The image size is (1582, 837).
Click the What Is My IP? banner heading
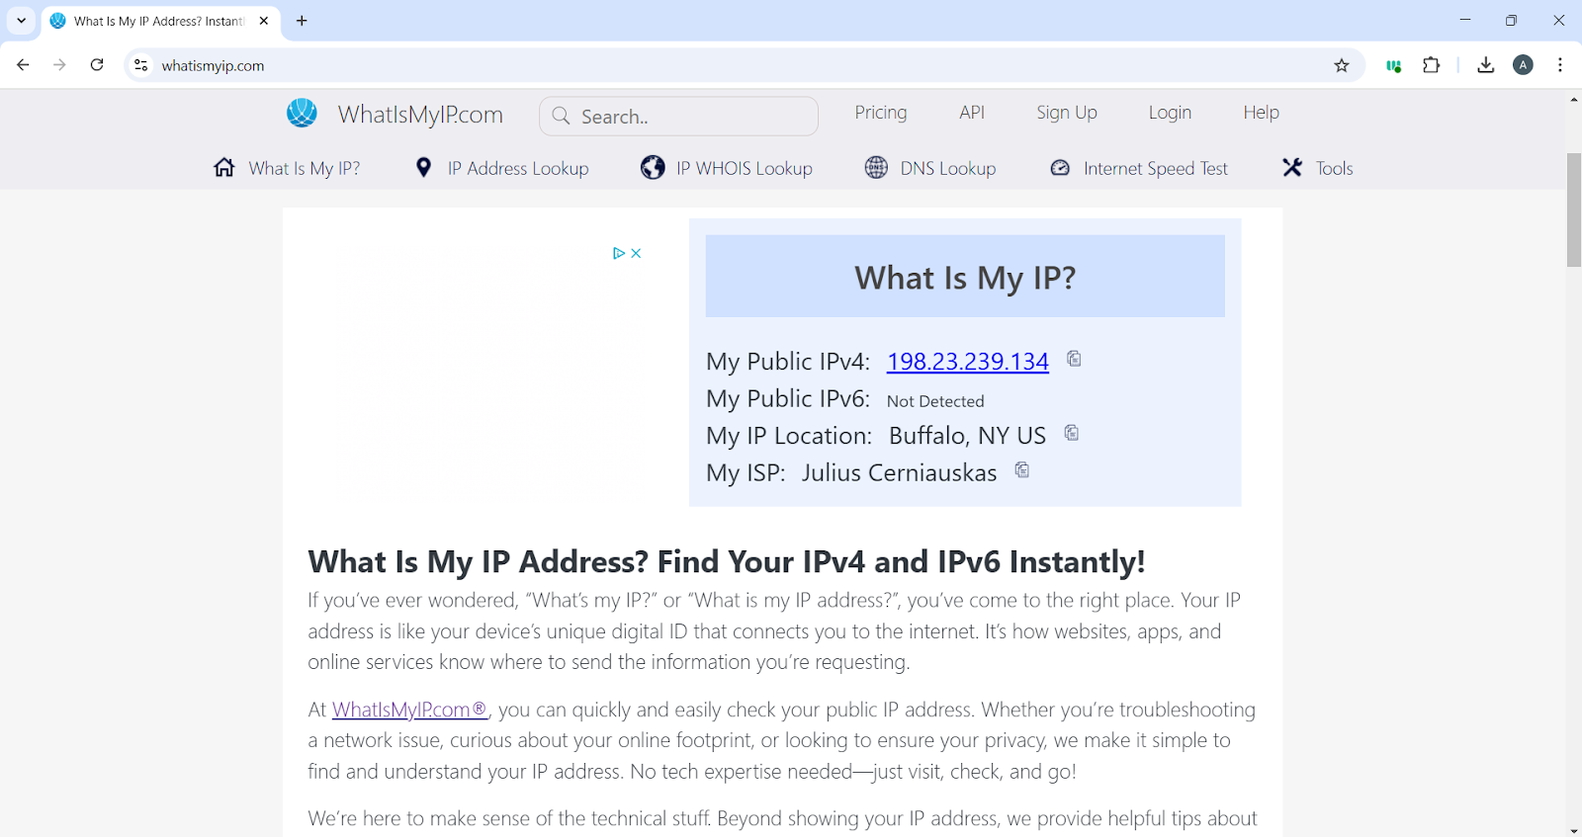(x=965, y=278)
